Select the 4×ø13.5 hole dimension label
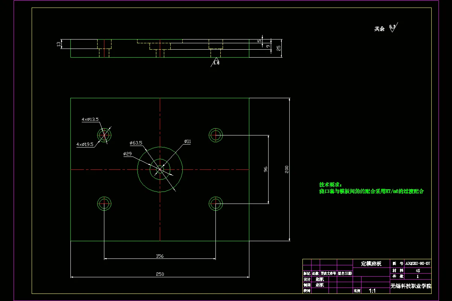 pyautogui.click(x=90, y=119)
